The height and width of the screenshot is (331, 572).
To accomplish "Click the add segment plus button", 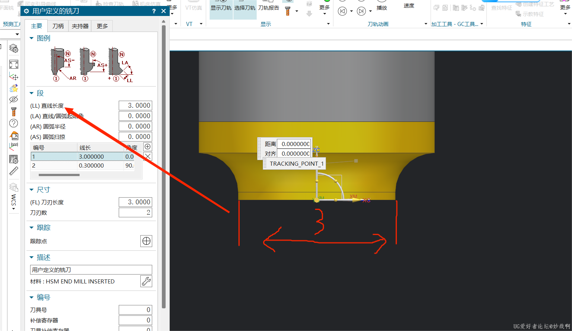I will click(148, 147).
